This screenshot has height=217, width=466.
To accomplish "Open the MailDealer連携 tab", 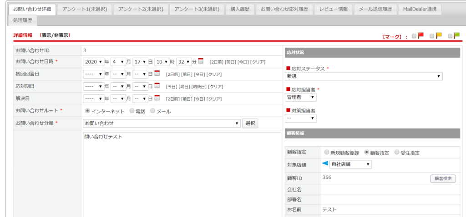I will pos(419,9).
